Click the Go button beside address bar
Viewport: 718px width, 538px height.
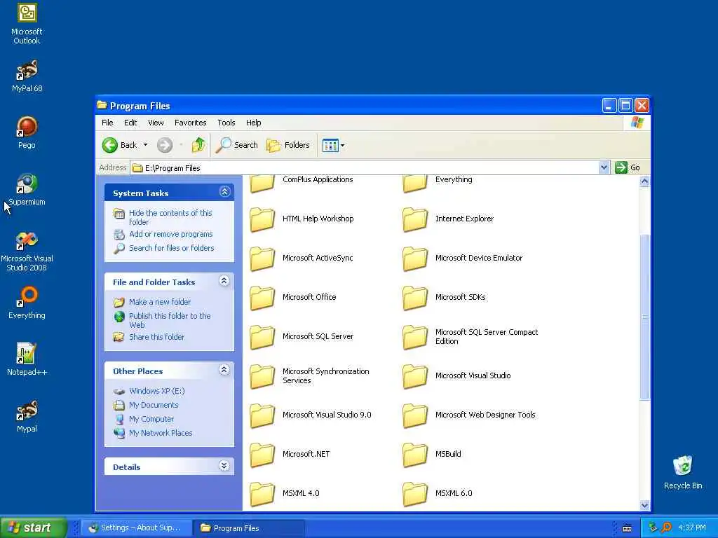click(x=628, y=167)
